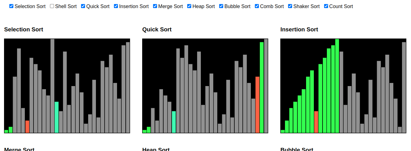Enable the Shell Sort checkbox

pos(52,6)
